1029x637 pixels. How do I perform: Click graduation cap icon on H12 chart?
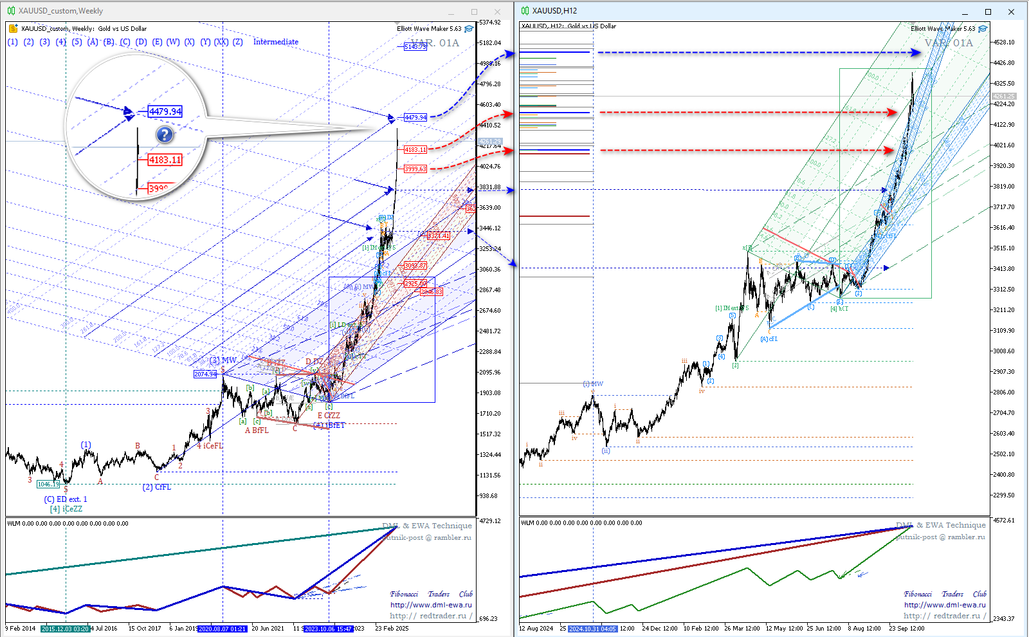[983, 28]
